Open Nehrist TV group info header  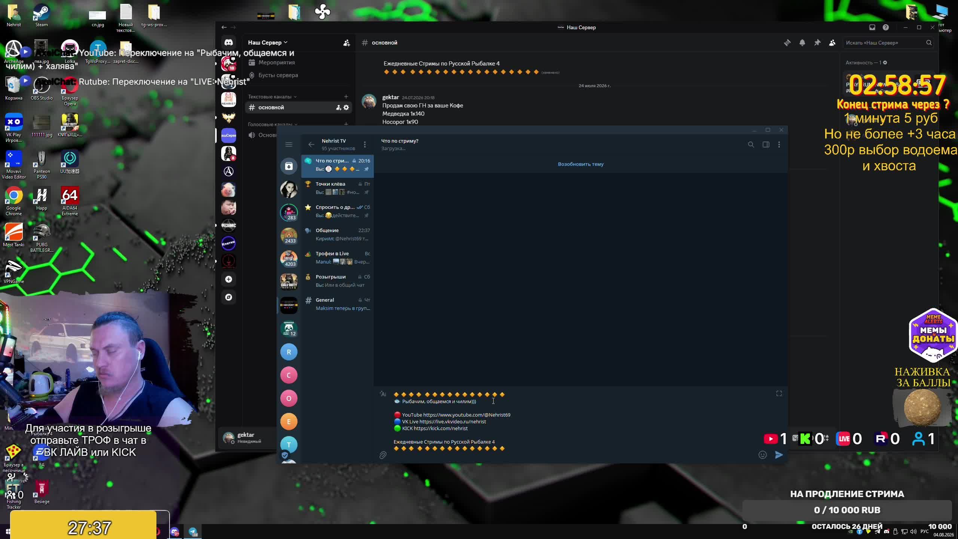click(338, 144)
